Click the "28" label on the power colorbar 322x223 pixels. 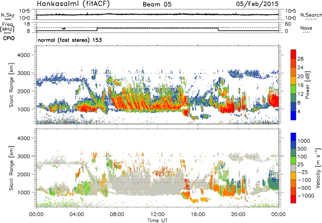pos(300,59)
